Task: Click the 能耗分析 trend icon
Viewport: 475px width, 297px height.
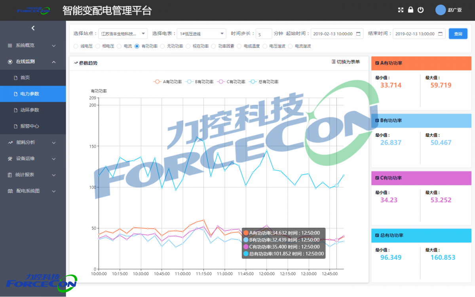Action: (x=10, y=143)
